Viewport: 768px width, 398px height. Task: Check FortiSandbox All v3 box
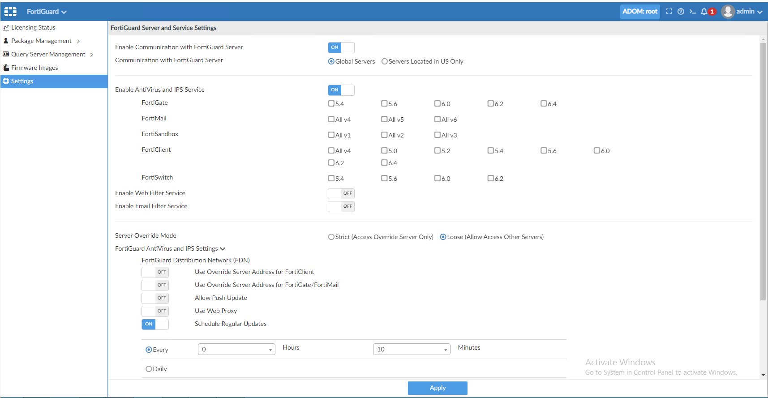click(x=438, y=135)
